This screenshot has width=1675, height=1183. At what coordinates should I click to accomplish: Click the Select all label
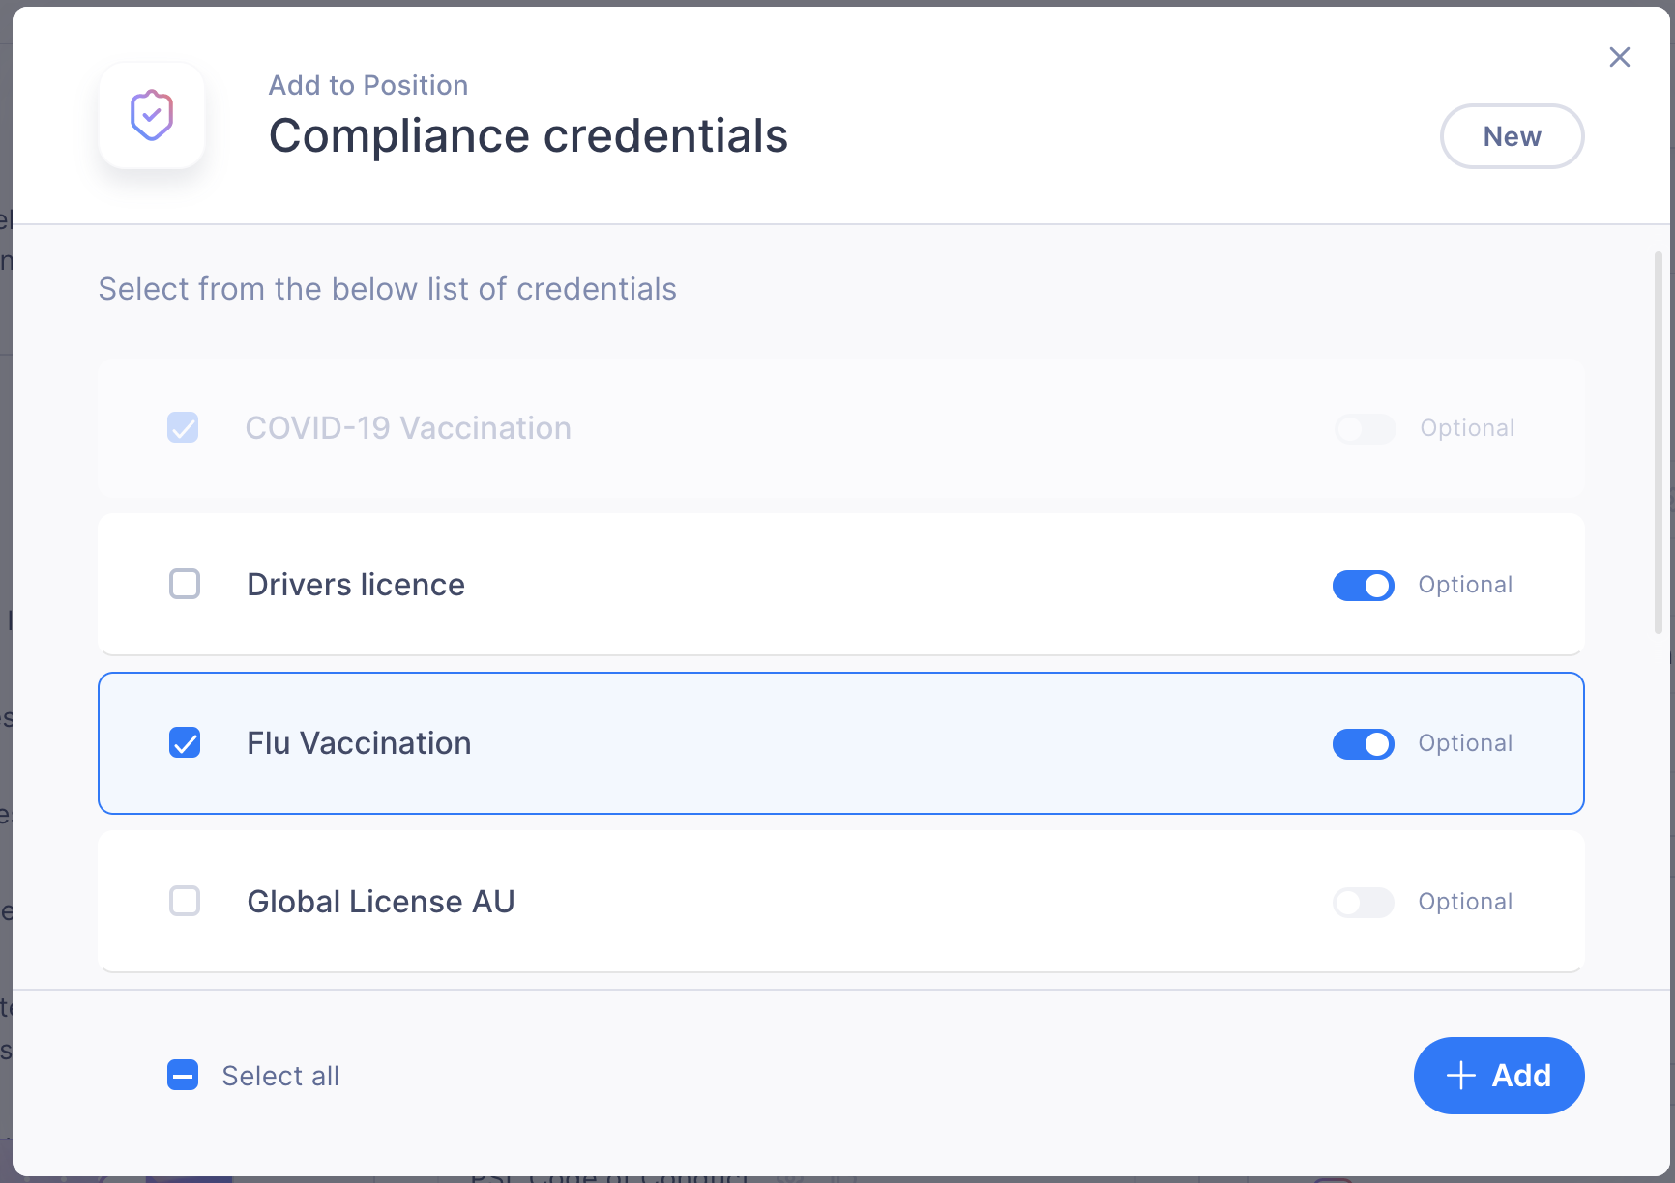coord(280,1076)
